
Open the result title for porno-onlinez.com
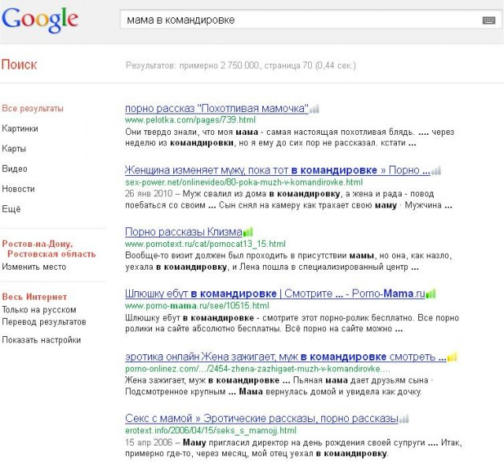[x=285, y=357]
